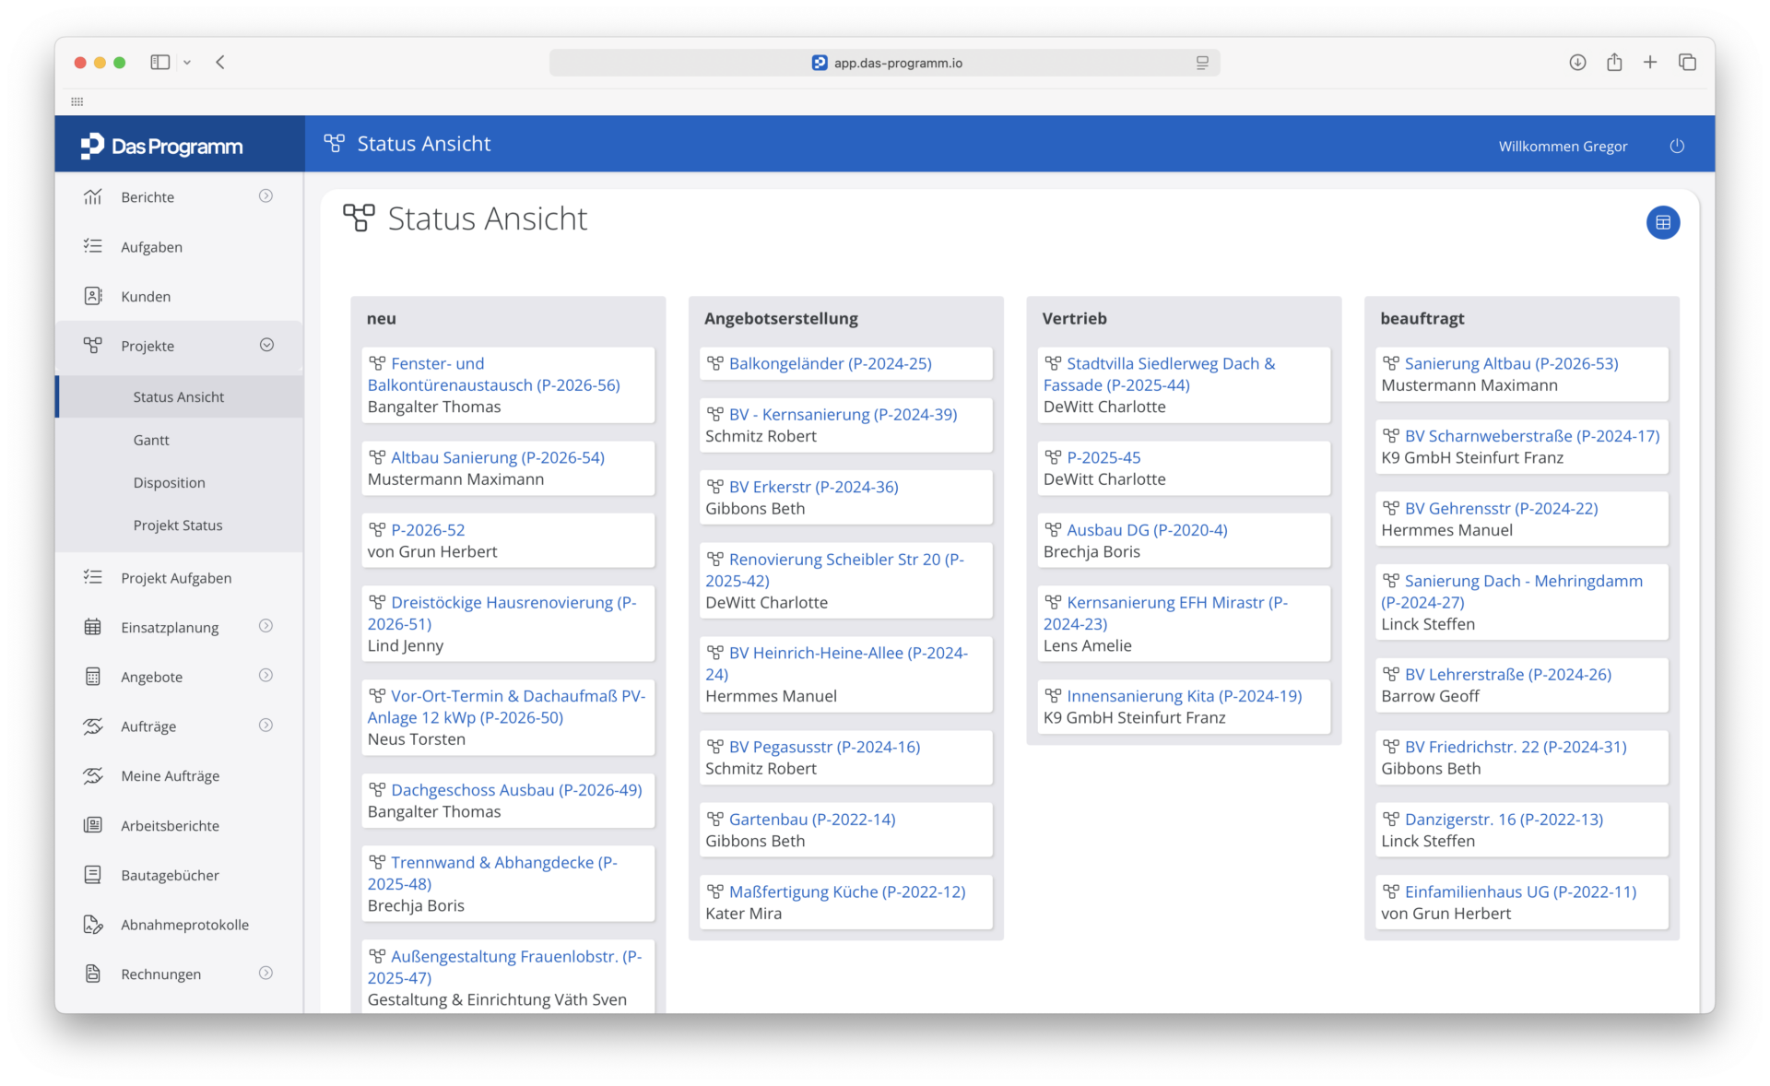Click Safari's download icon
1770x1086 pixels.
tap(1577, 63)
